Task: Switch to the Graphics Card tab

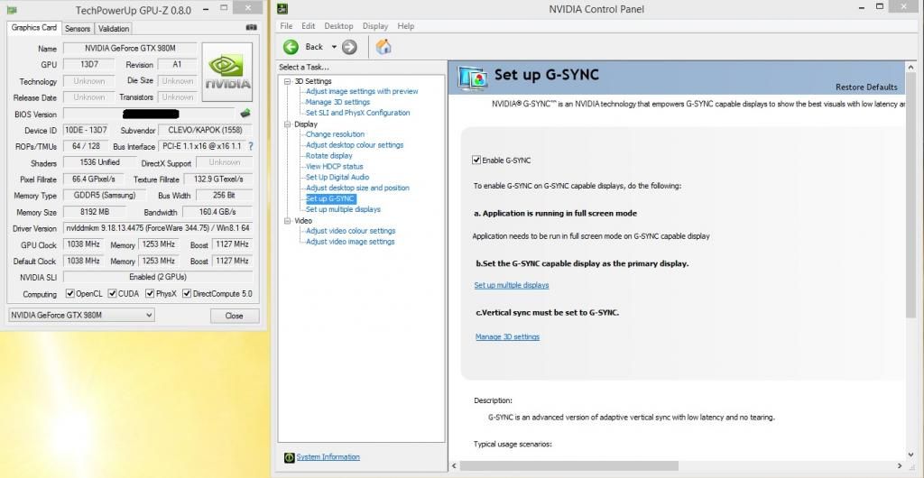Action: coord(34,28)
